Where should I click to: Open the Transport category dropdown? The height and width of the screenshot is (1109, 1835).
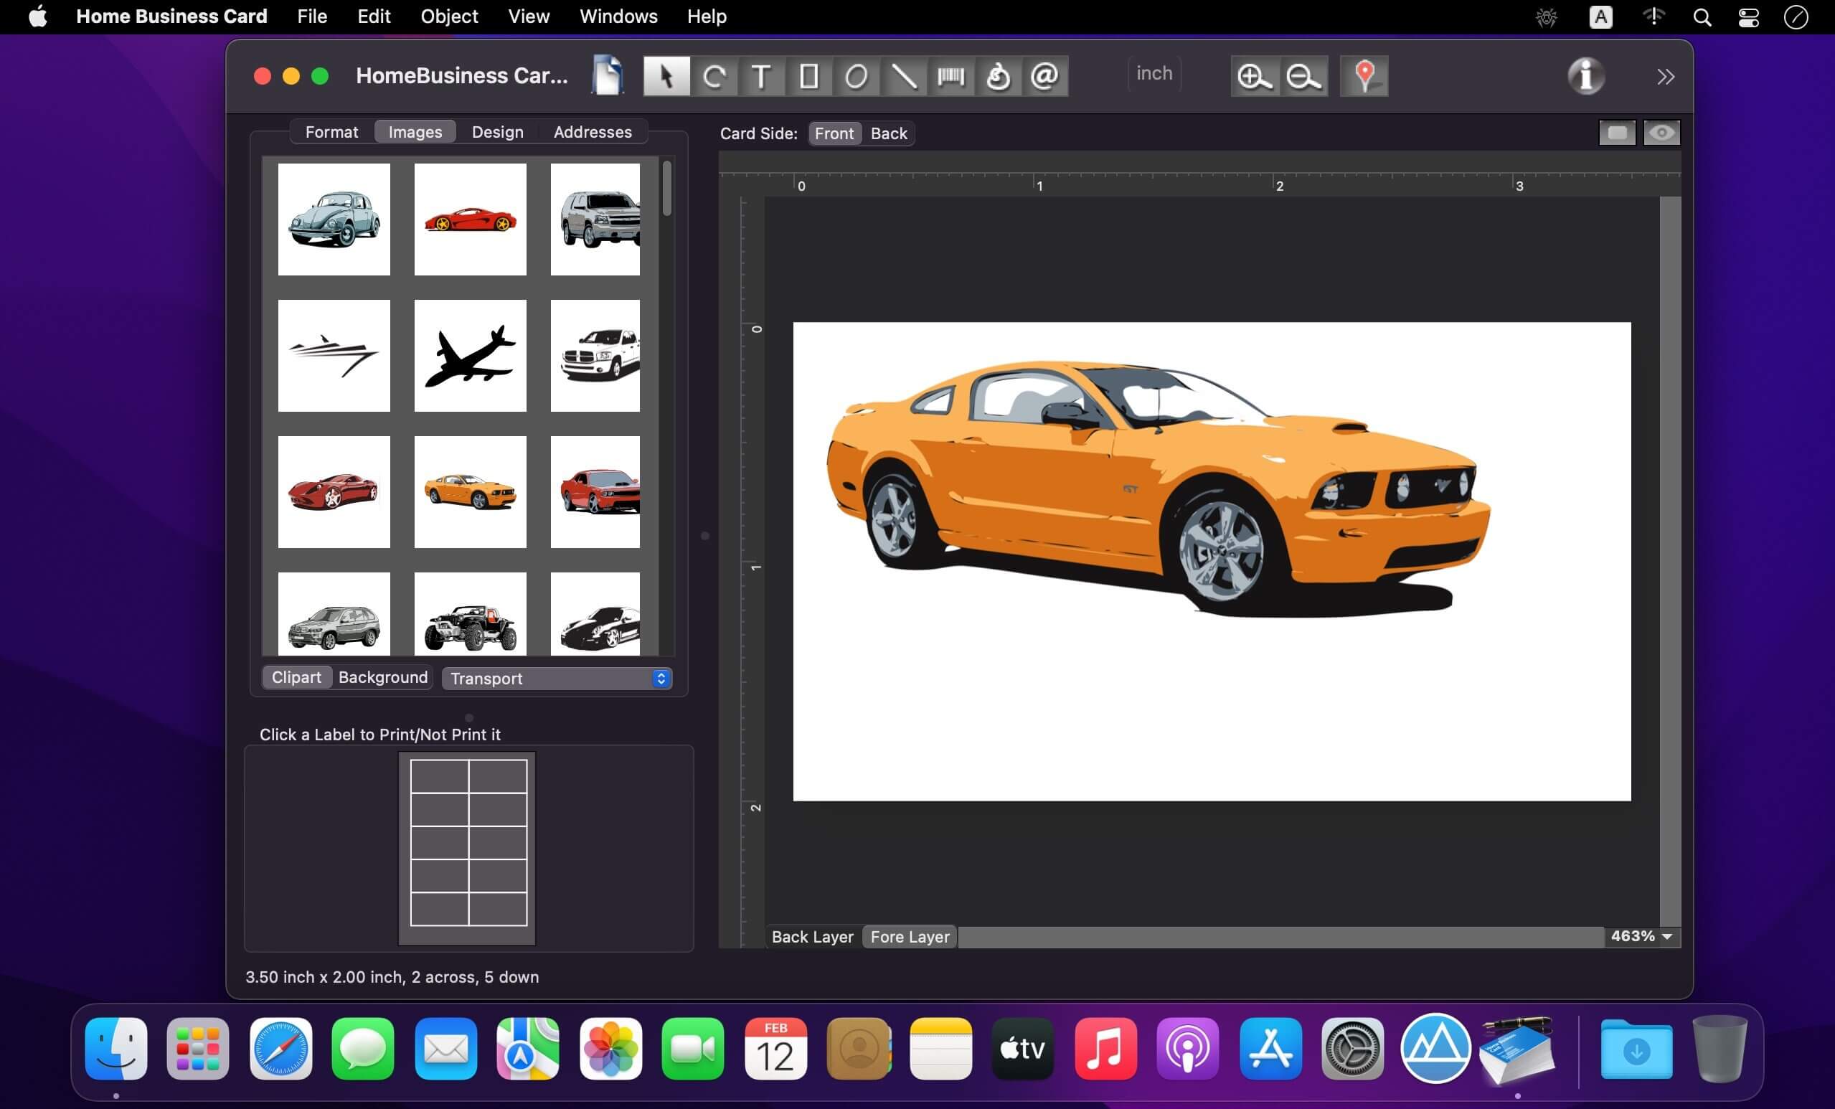click(x=557, y=679)
